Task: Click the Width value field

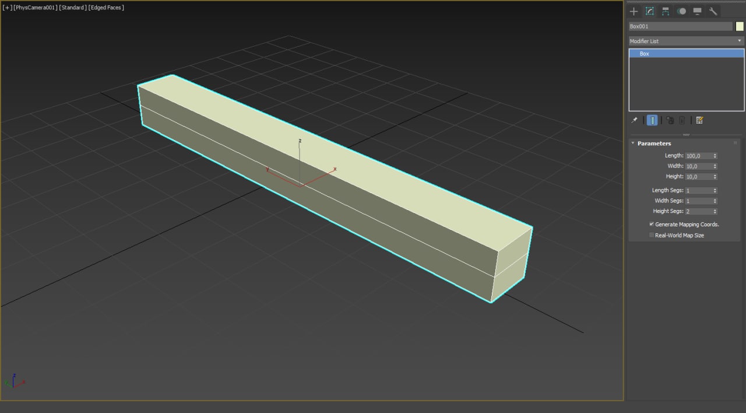Action: (698, 166)
